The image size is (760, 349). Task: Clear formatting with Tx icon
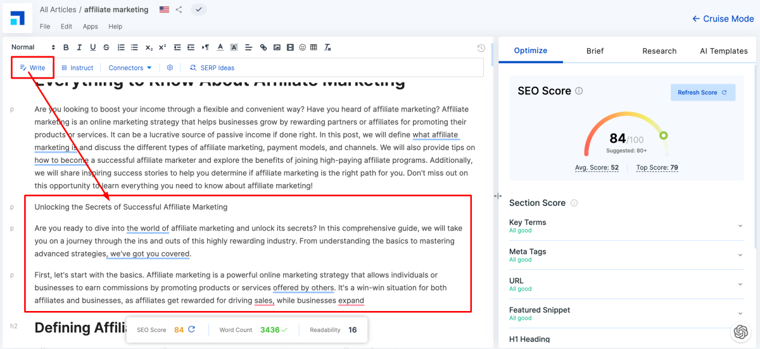pyautogui.click(x=327, y=48)
